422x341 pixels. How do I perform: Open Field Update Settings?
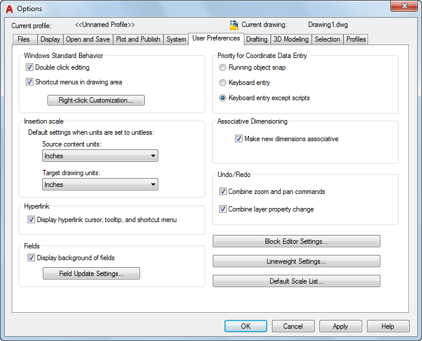[x=91, y=274]
